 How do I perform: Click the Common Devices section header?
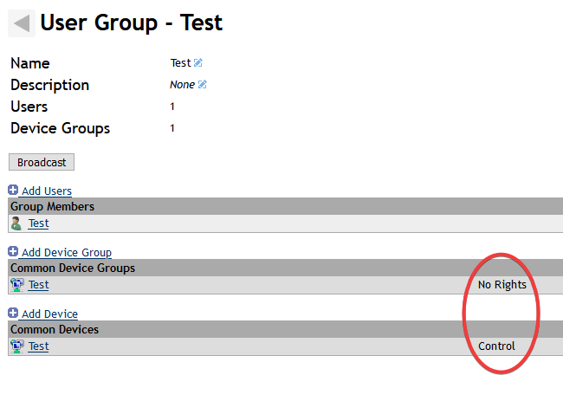285,329
